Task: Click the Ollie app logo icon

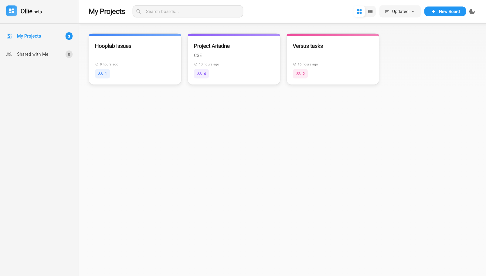Action: pyautogui.click(x=11, y=11)
